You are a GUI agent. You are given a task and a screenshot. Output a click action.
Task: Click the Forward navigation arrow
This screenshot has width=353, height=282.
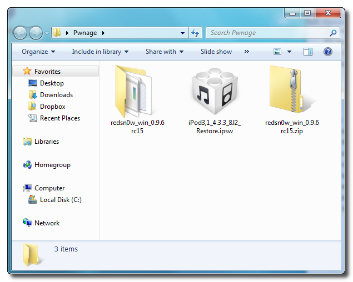[x=36, y=33]
